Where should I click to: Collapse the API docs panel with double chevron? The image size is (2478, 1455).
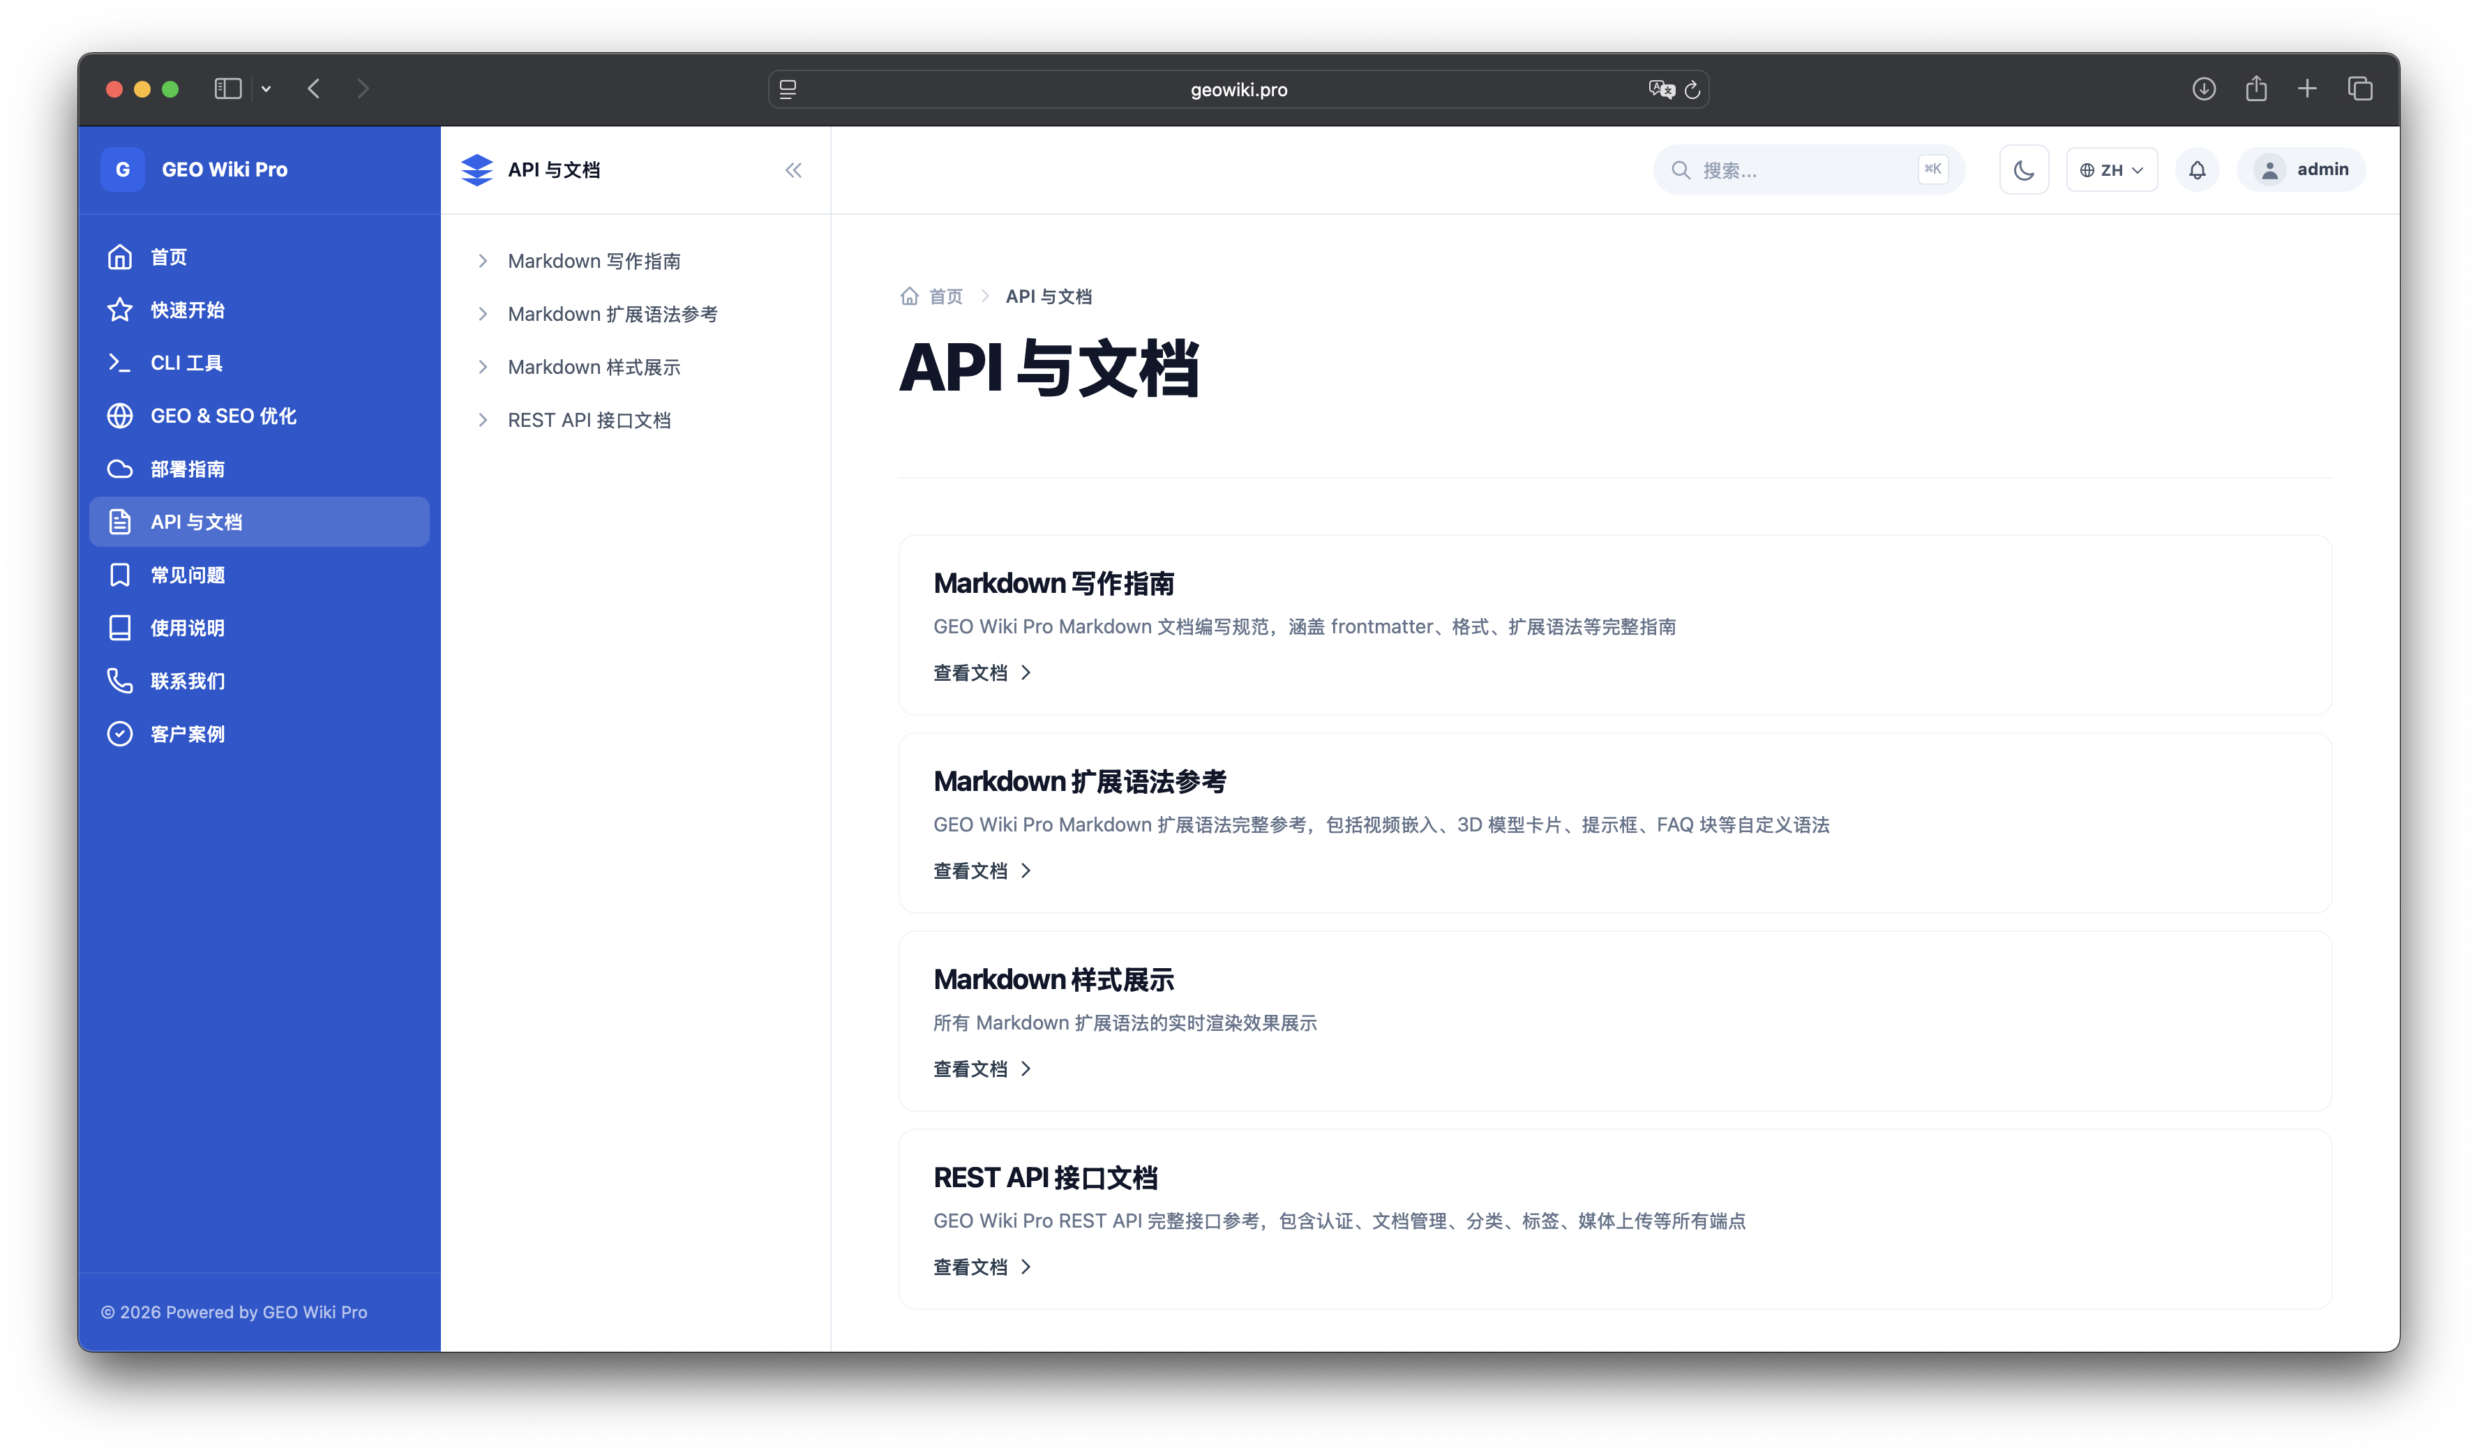click(793, 170)
